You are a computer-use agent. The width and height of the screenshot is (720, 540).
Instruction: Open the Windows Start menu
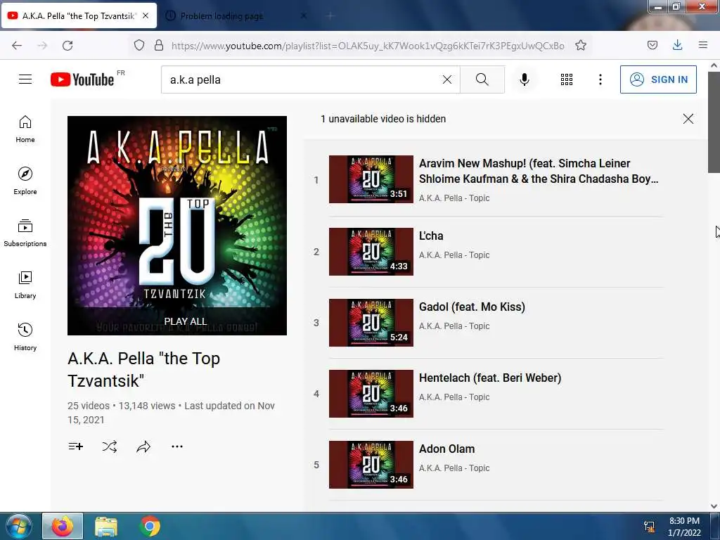click(x=18, y=526)
